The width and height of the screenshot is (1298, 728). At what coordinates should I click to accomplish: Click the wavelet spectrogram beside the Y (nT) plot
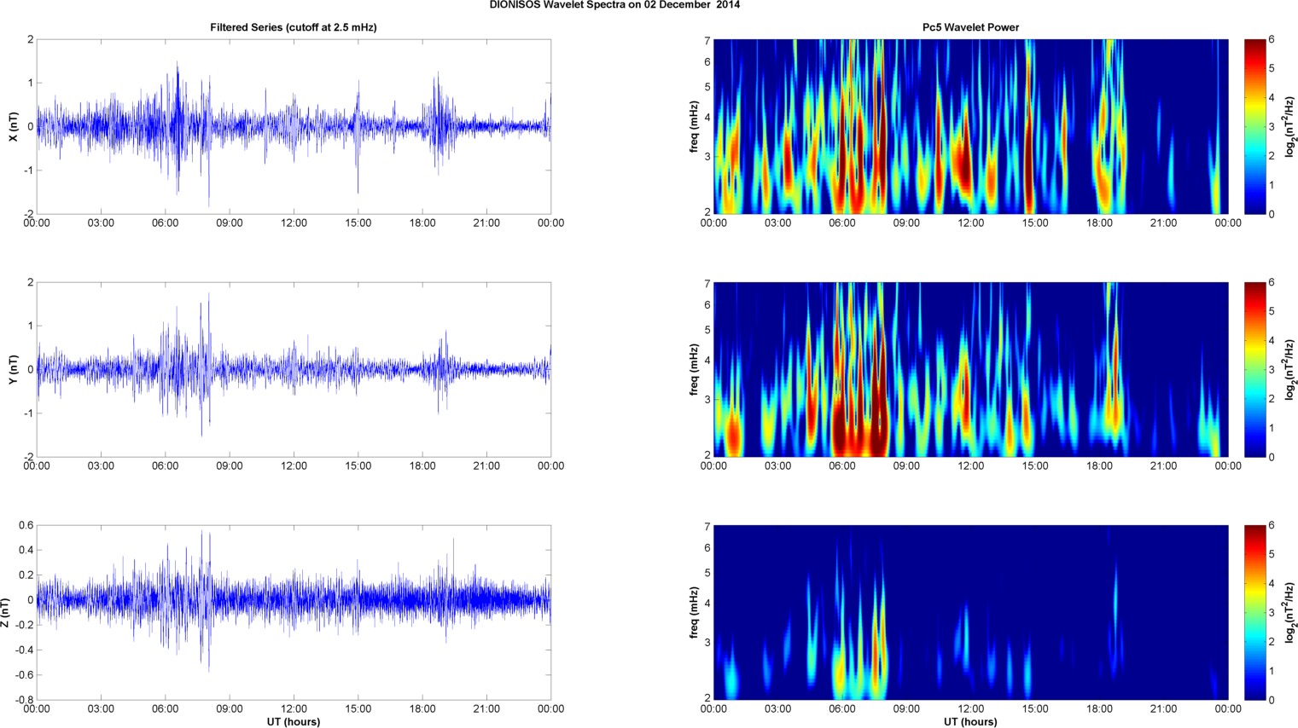coord(970,370)
